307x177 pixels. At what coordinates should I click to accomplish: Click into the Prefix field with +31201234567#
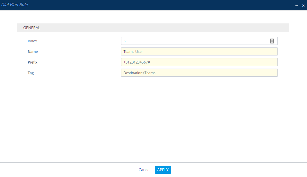tap(199, 62)
